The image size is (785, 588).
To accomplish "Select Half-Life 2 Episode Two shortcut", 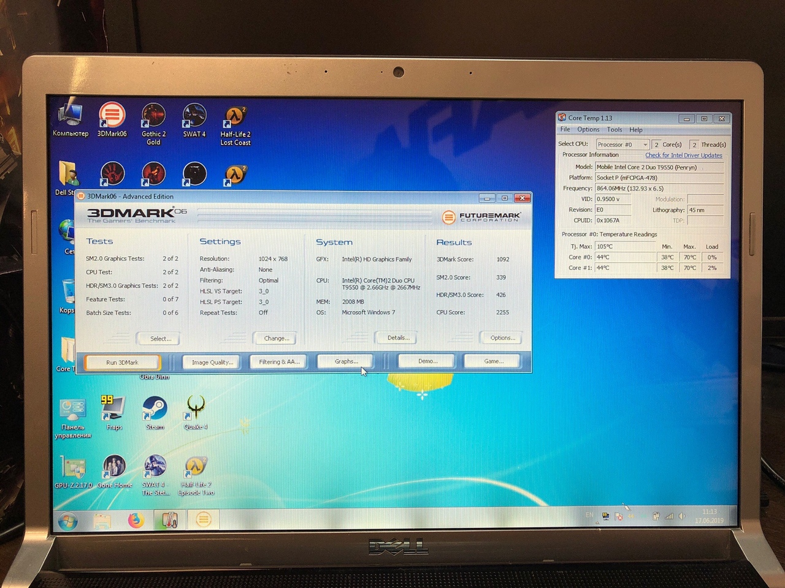I will coord(196,476).
